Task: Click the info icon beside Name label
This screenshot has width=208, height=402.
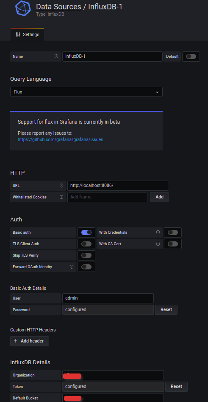Action: pyautogui.click(x=56, y=57)
